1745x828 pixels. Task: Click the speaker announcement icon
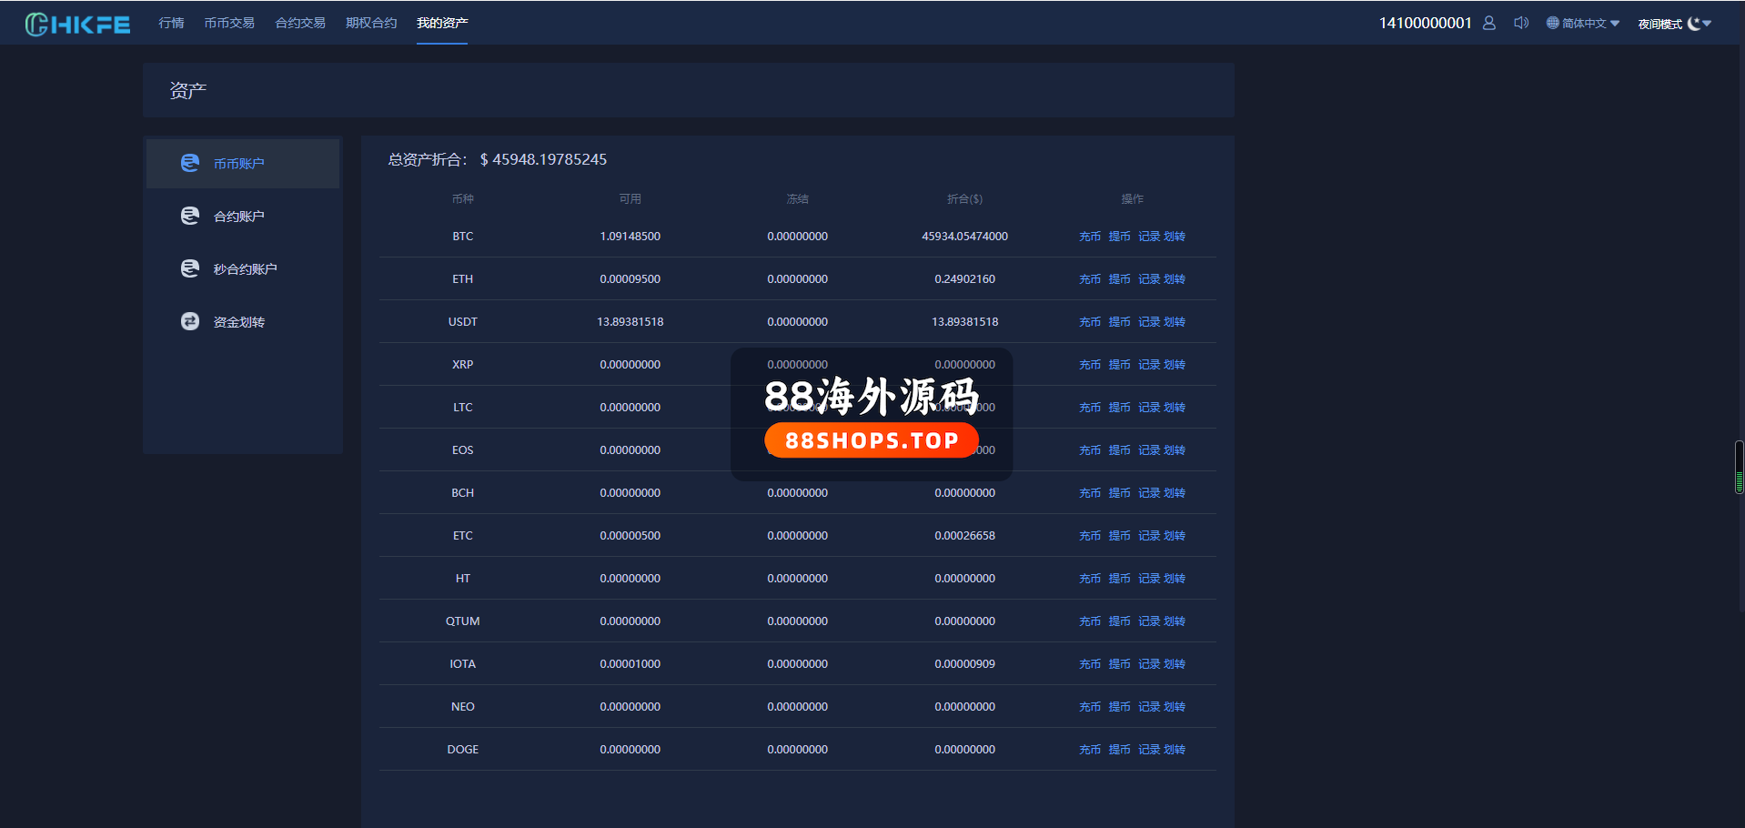pyautogui.click(x=1520, y=23)
